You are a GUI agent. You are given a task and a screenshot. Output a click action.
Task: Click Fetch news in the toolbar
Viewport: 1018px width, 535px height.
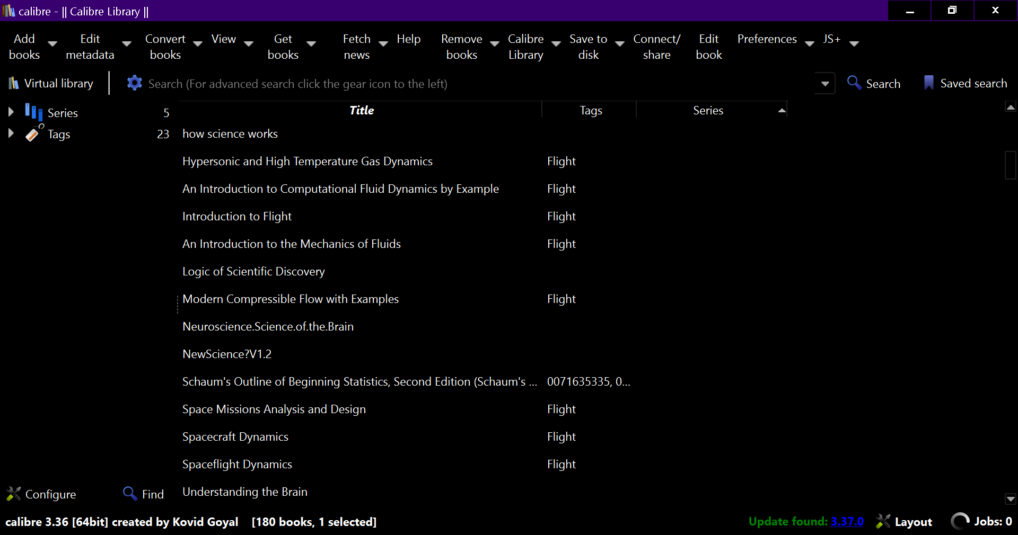click(x=357, y=47)
